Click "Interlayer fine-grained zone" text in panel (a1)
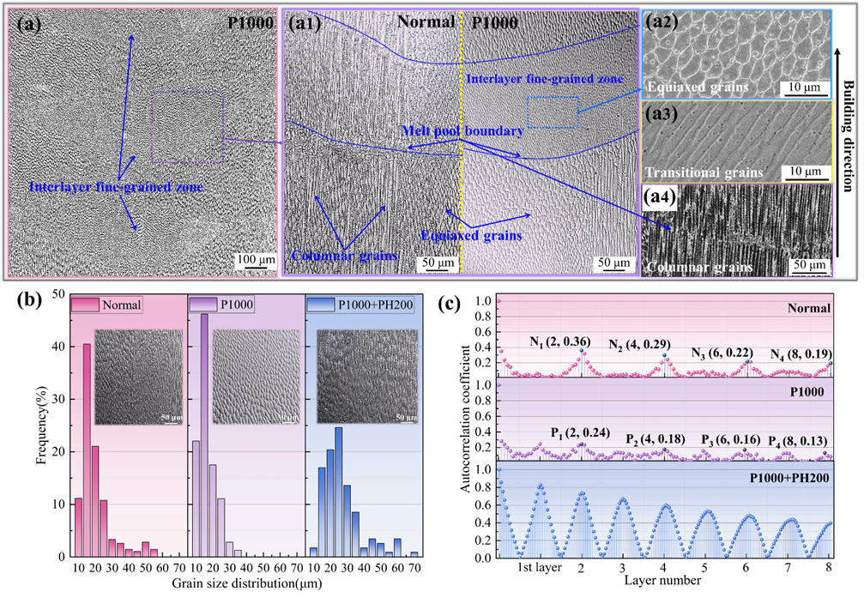Screen dimensions: 864x598 [545, 80]
